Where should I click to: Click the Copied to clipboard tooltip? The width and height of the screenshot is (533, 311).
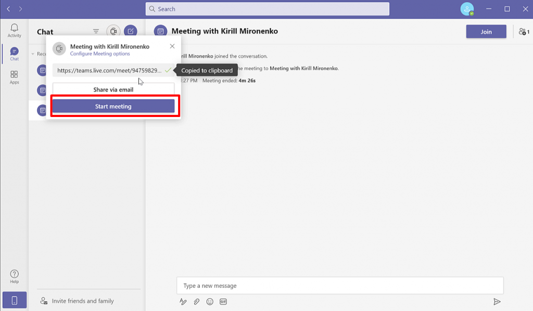coord(207,70)
